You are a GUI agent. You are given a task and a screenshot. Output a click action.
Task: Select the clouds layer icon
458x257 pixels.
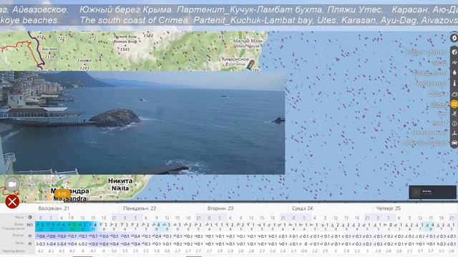tap(454, 94)
